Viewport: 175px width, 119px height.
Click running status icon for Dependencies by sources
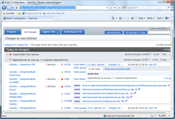[10, 60]
